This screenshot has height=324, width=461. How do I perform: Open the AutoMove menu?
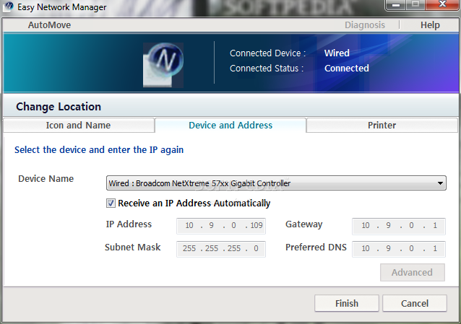click(49, 25)
